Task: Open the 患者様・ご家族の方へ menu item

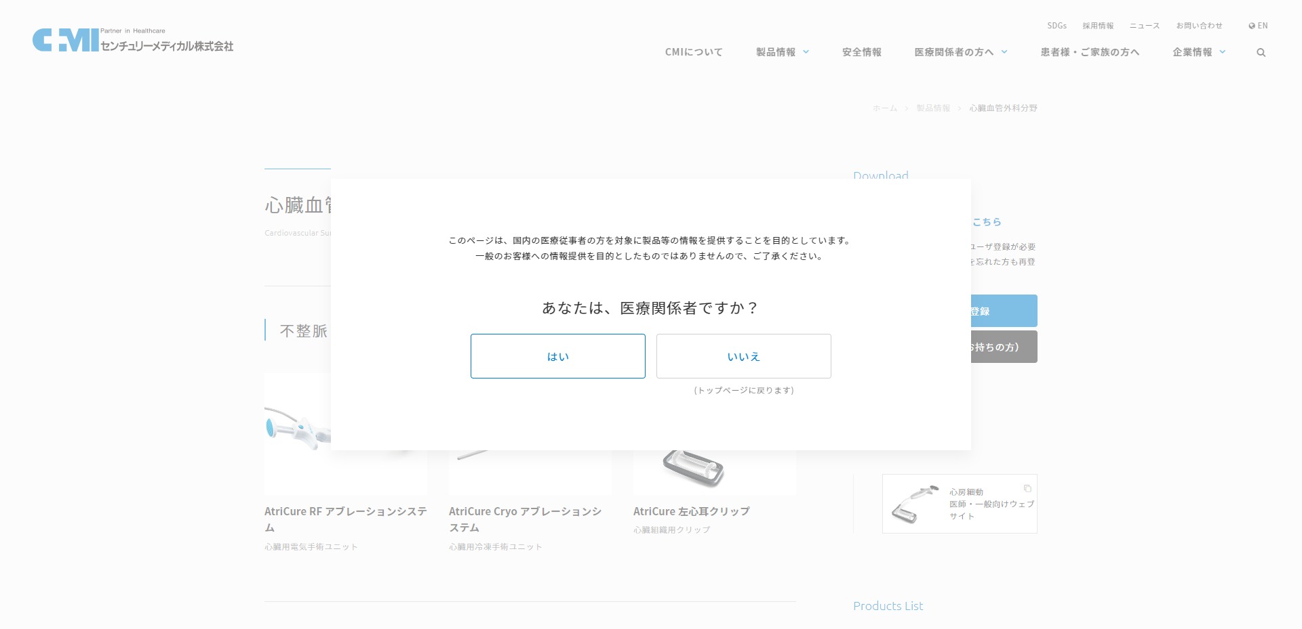Action: [1090, 52]
